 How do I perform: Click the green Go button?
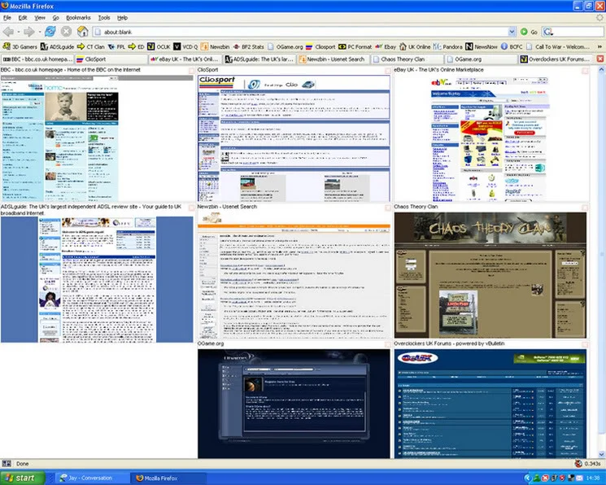[529, 32]
